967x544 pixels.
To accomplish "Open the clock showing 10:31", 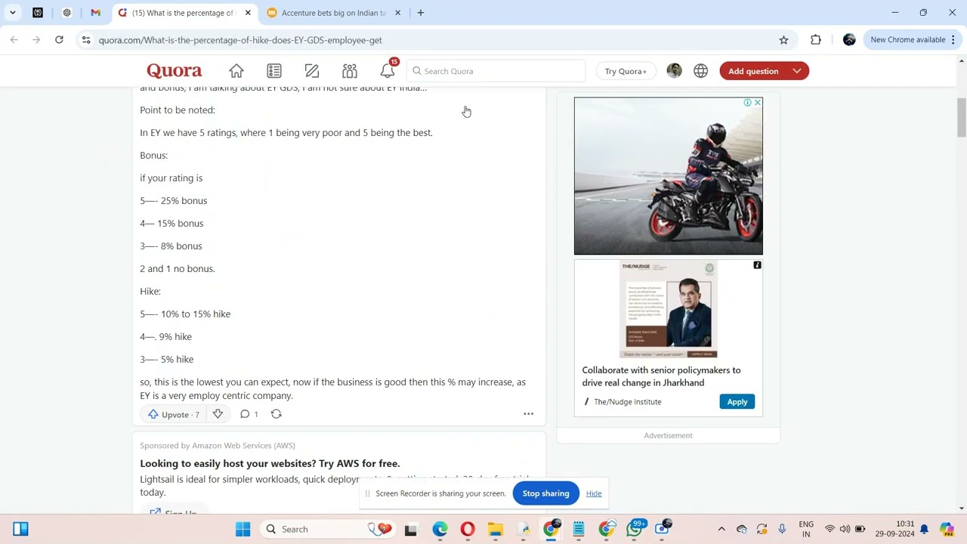I will pyautogui.click(x=894, y=529).
